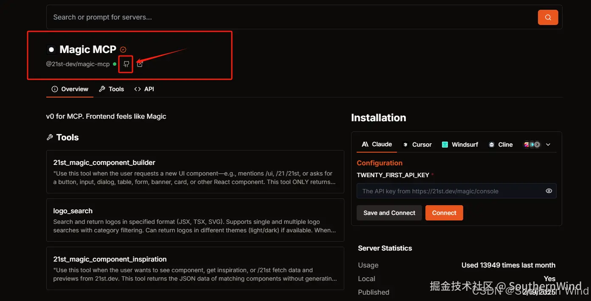
Task: Open the logo_search tool card
Action: (x=195, y=220)
